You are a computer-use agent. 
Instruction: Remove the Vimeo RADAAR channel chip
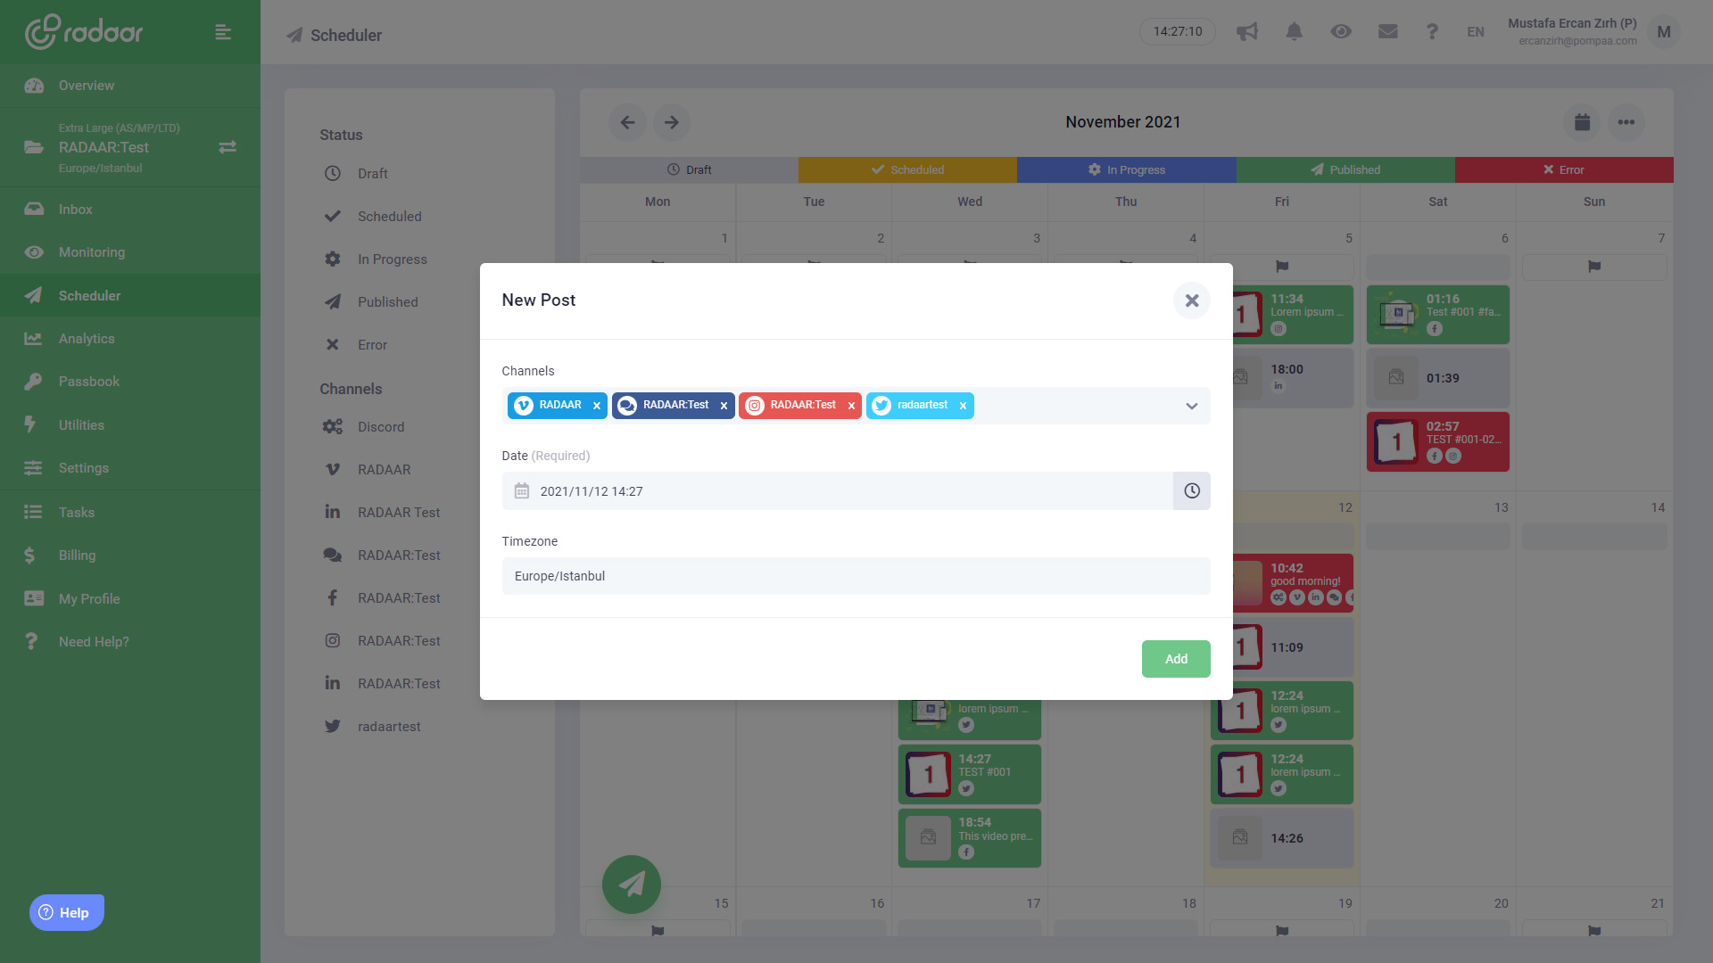597,406
